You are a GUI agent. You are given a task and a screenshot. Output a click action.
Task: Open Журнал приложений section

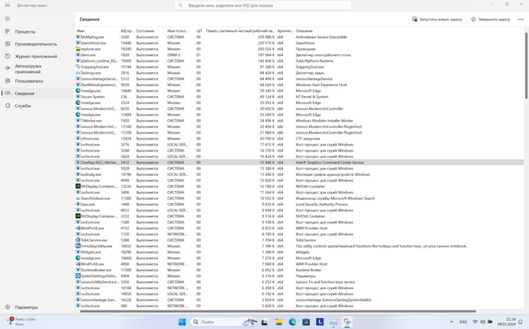pos(37,57)
